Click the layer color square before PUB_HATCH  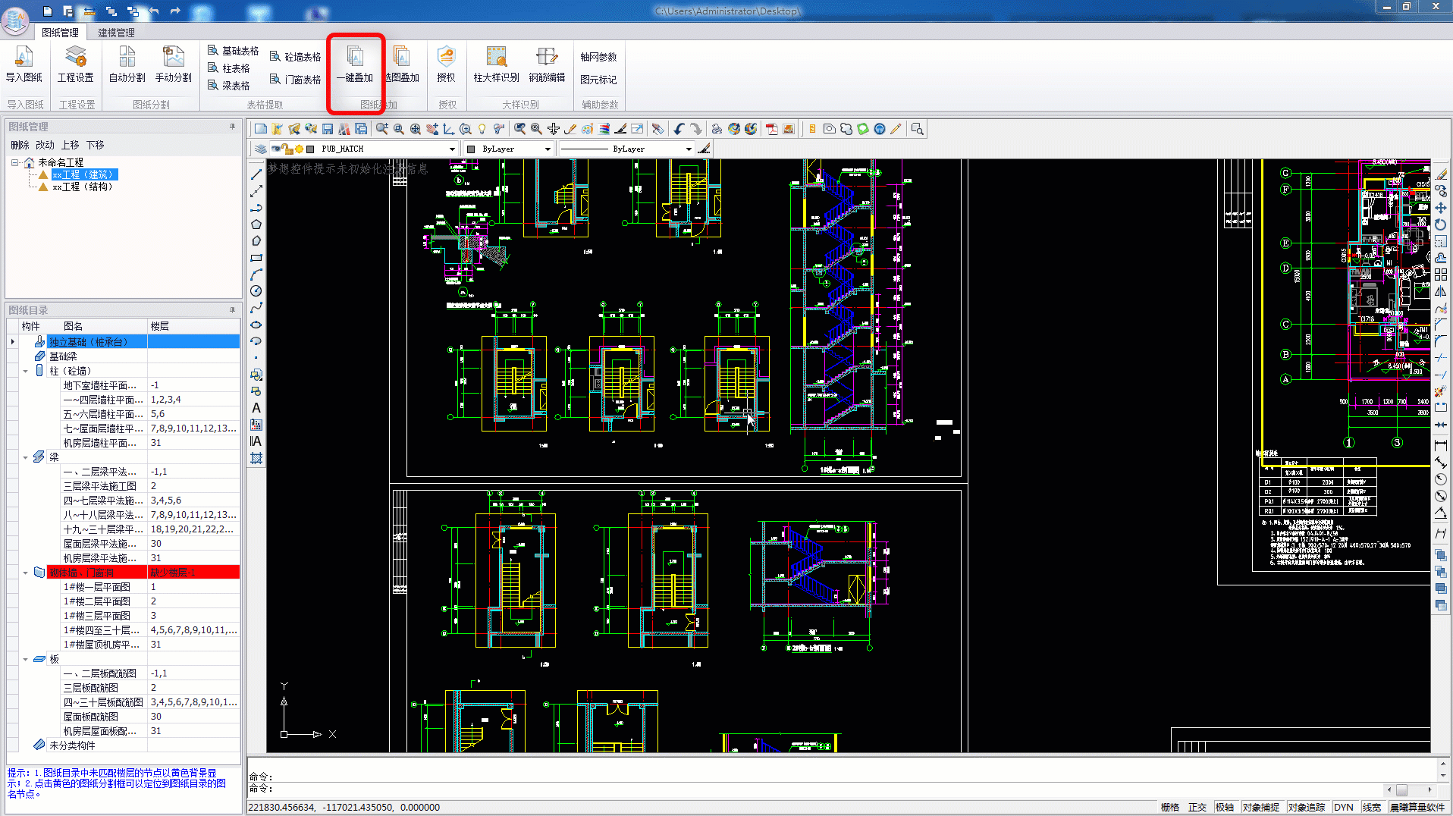310,149
